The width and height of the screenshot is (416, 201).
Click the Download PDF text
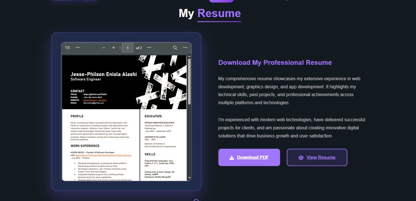(x=253, y=157)
